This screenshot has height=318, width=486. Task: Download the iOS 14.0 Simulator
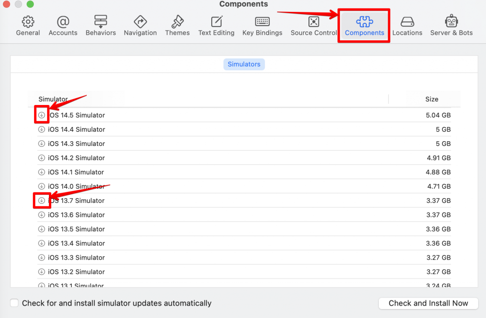42,187
